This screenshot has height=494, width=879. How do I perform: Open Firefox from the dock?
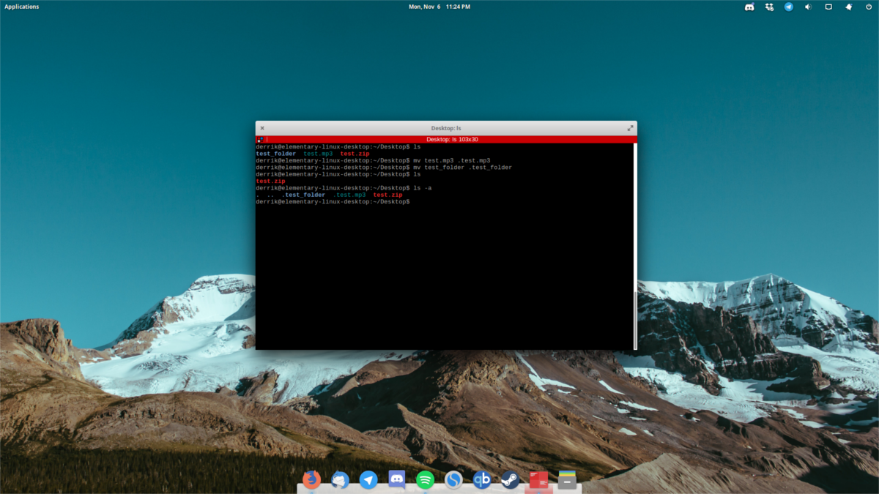[312, 480]
